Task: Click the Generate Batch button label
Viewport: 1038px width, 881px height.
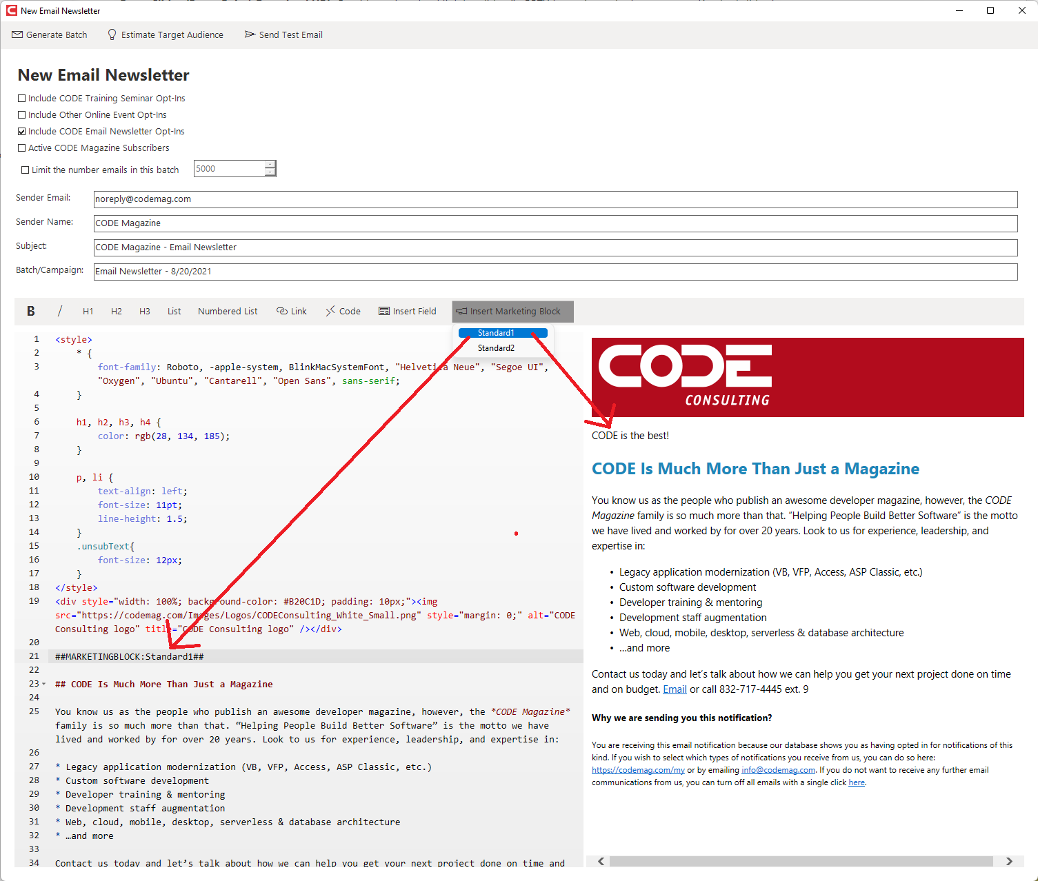Action: click(x=57, y=35)
